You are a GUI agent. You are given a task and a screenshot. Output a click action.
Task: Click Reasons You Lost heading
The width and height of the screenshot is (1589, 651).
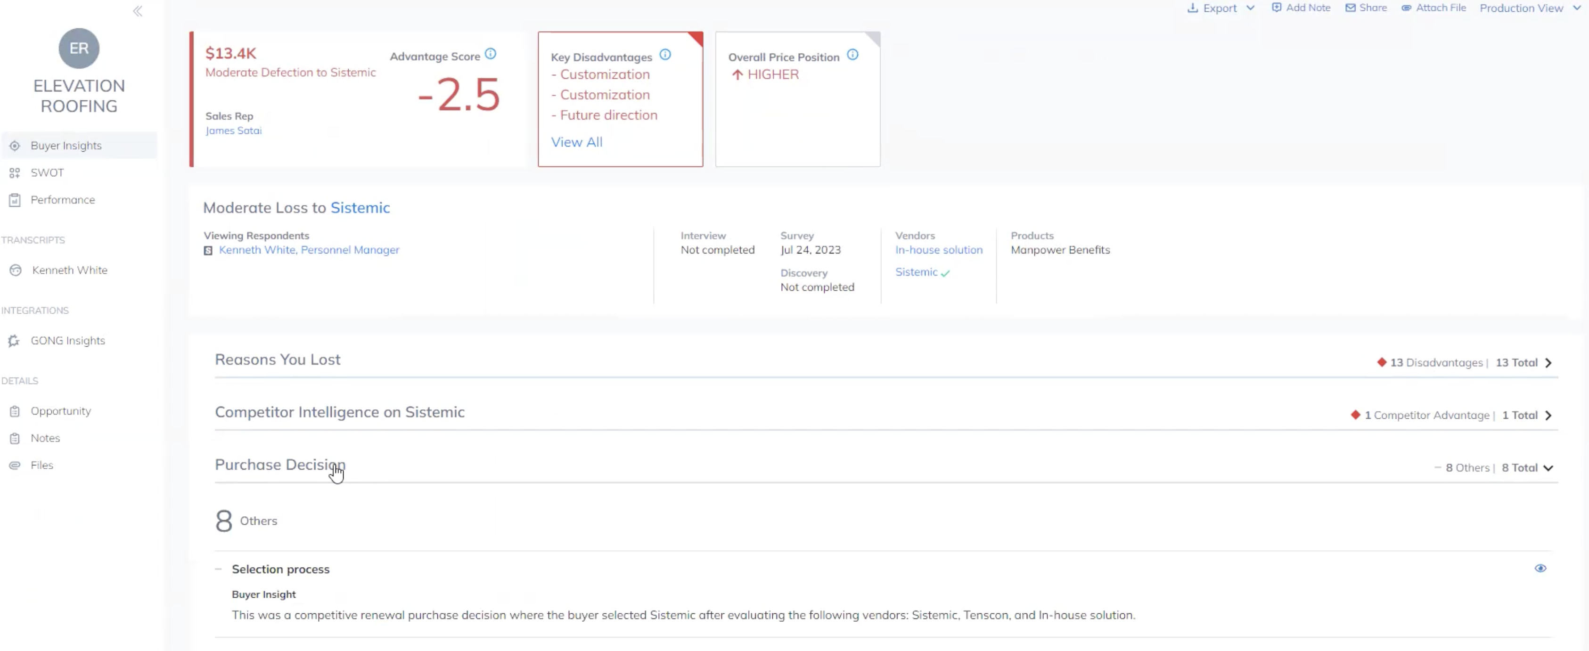(x=278, y=359)
